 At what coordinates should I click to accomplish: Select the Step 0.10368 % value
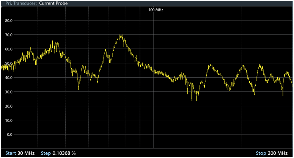pyautogui.click(x=58, y=153)
